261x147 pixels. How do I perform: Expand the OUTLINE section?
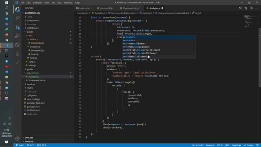[29, 138]
